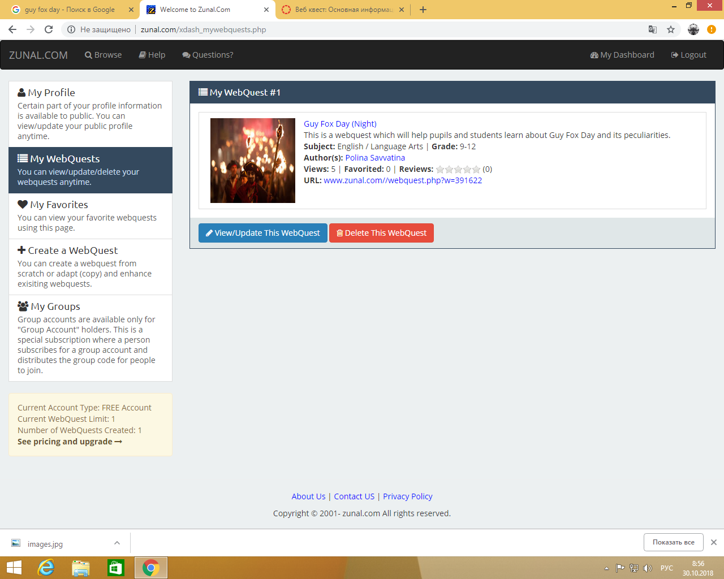Click the Windows Start button
This screenshot has height=579, width=724.
coord(14,568)
